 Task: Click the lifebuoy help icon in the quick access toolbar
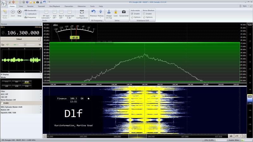[x=13, y=2]
